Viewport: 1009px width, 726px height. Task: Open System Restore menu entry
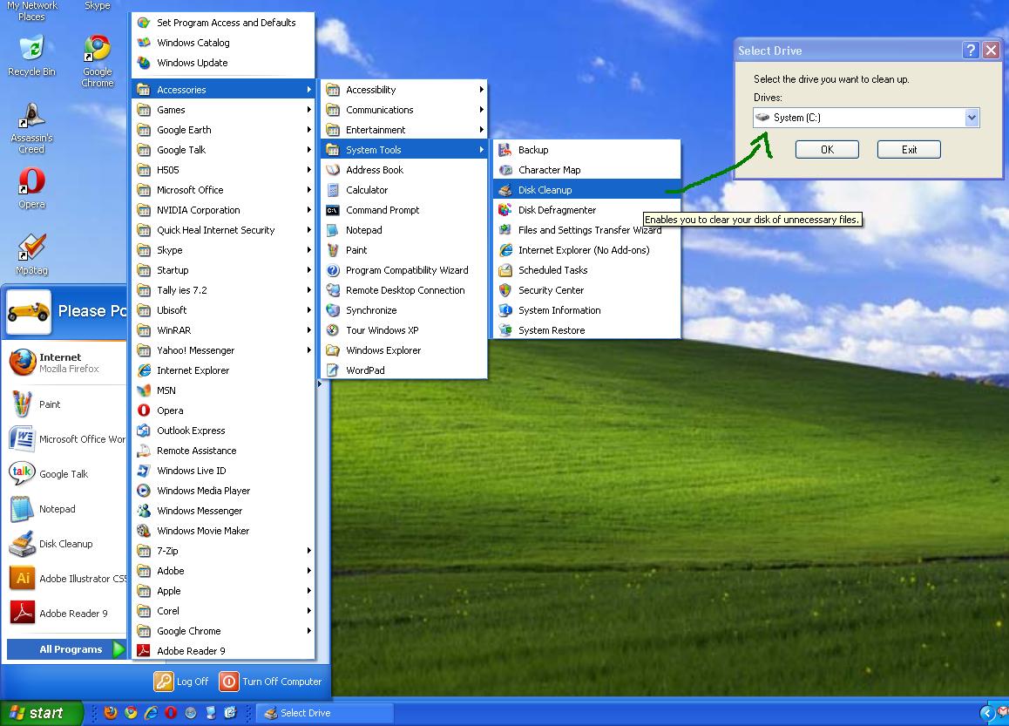[586, 330]
